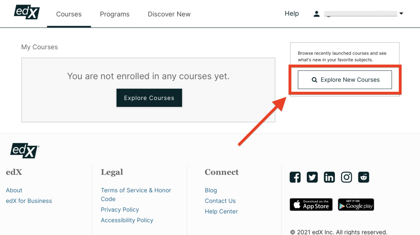
Task: Open the account dropdown arrow
Action: coord(400,14)
